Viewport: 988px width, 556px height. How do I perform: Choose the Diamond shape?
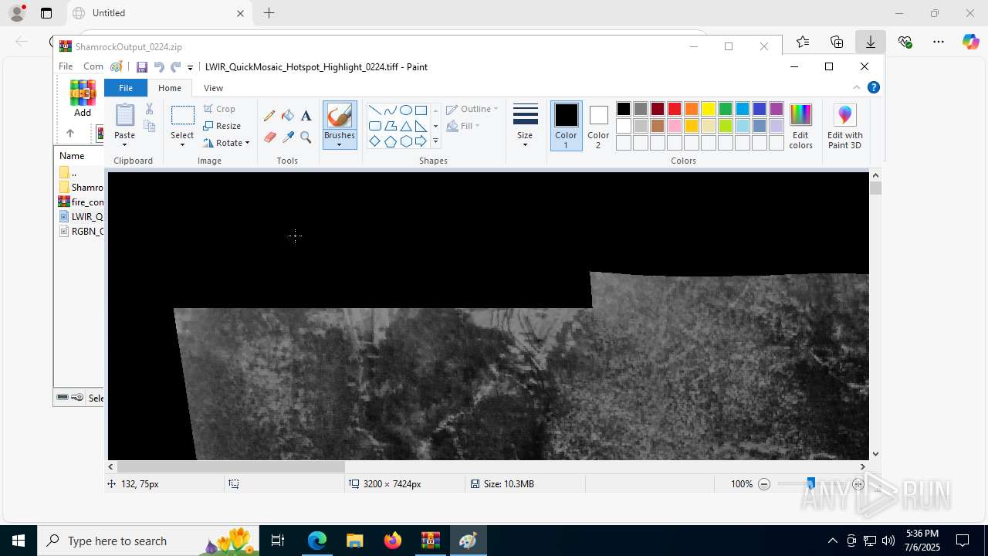tap(374, 141)
